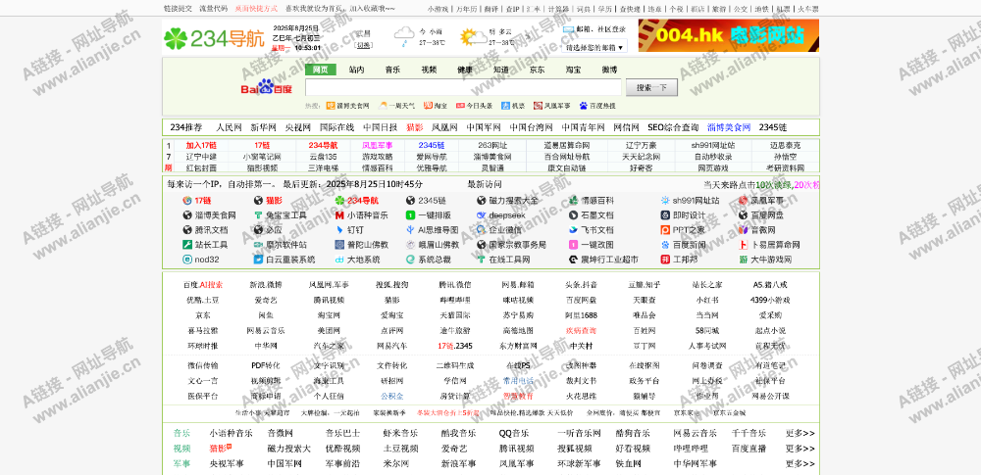This screenshot has height=475, width=981.
Task: Open 4399小游戏 in the site grid
Action: tap(770, 300)
